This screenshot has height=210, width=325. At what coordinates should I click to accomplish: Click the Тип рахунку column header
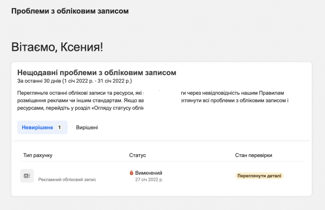click(38, 155)
